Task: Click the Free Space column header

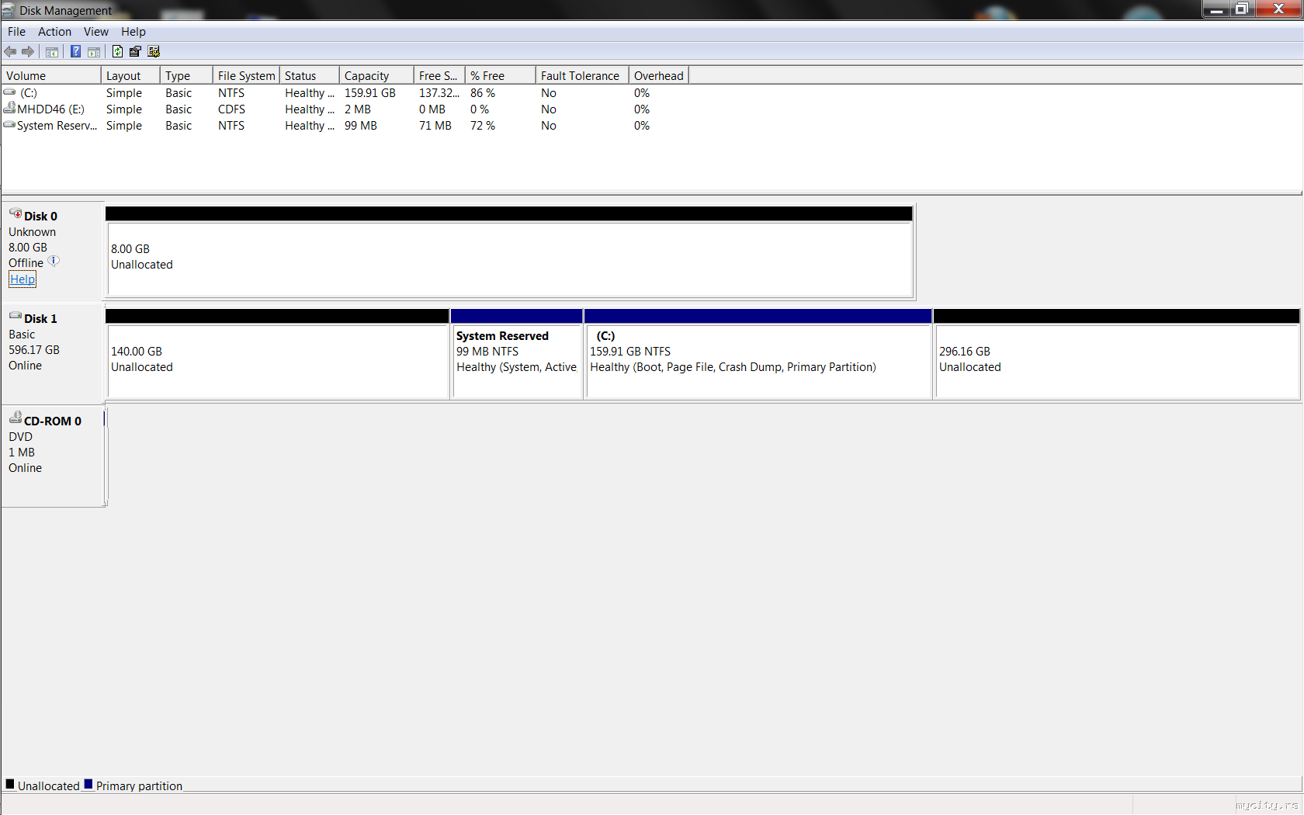Action: (439, 75)
